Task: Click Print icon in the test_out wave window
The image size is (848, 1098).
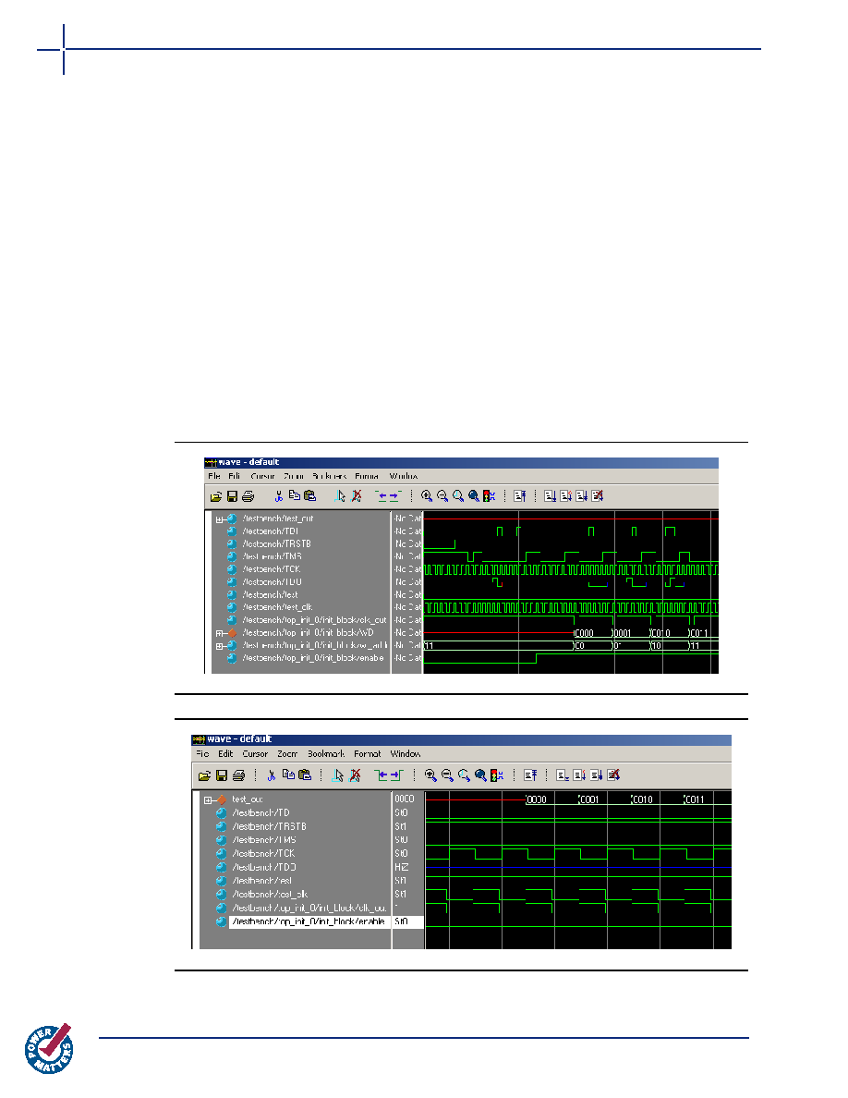Action: (238, 775)
